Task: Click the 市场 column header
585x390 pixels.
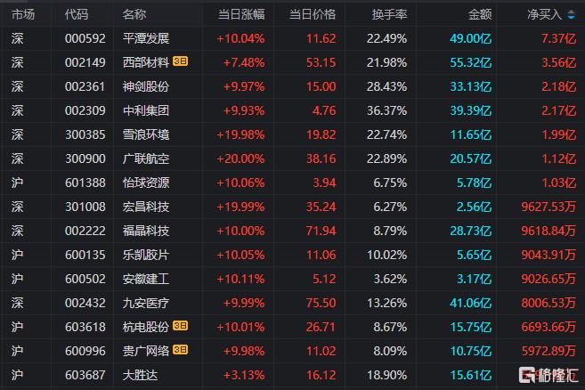Action: point(23,14)
